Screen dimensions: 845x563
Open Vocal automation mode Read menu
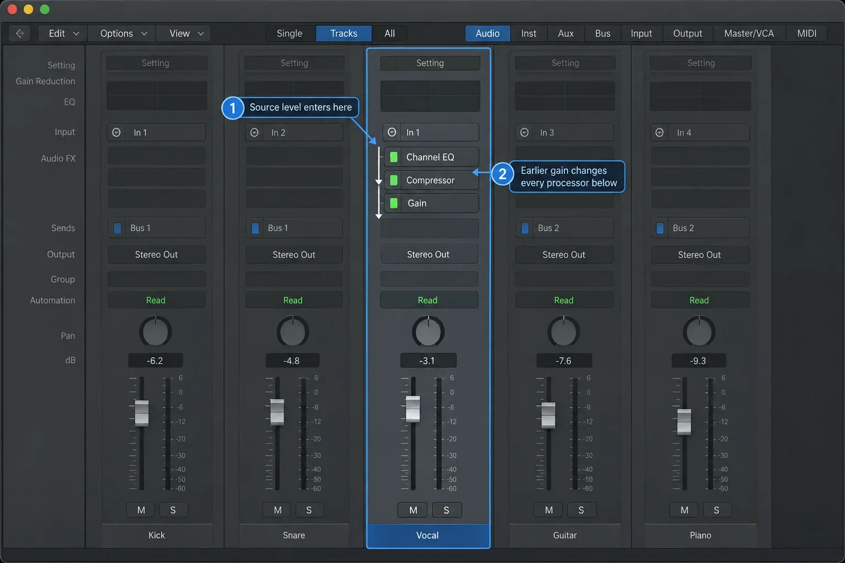coord(429,300)
